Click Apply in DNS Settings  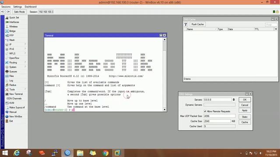click(x=245, y=110)
